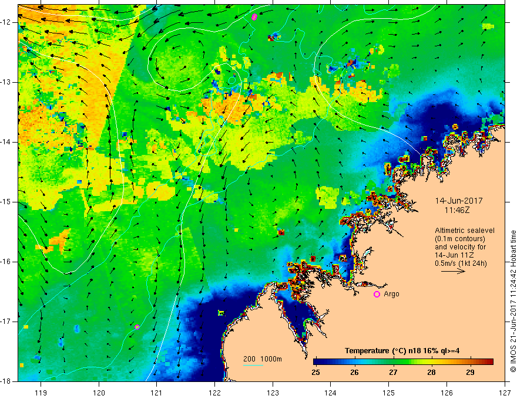Click the 'Temperature (°C) n18 16% ql>=4' title
The width and height of the screenshot is (517, 399).
point(402,351)
